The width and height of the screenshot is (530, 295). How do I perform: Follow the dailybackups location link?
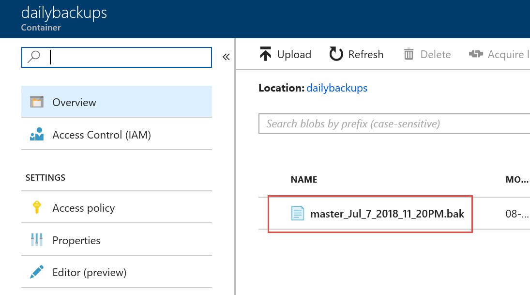pyautogui.click(x=337, y=88)
